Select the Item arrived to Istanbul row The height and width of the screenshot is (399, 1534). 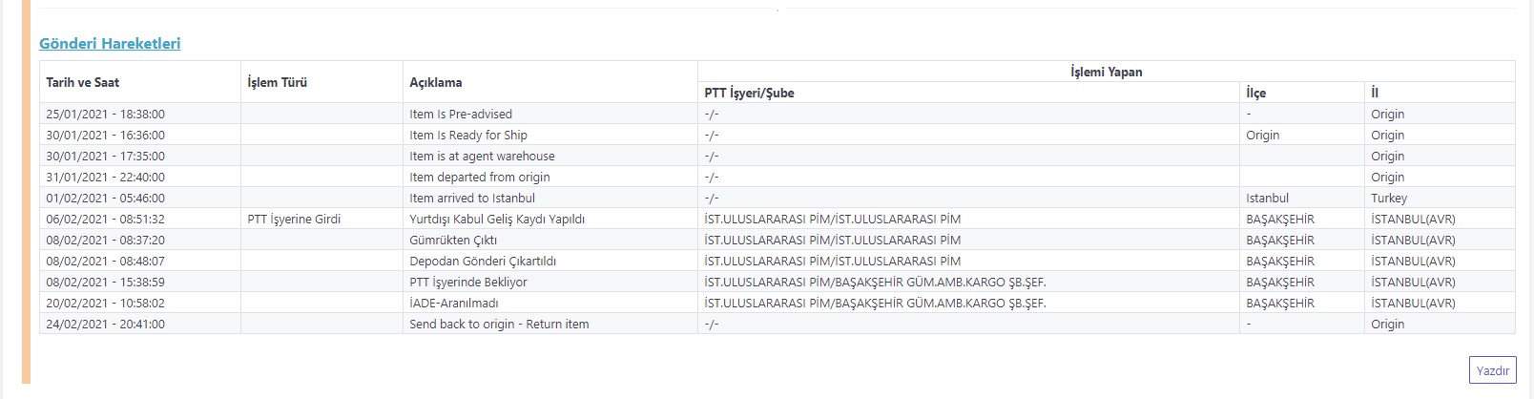472,198
